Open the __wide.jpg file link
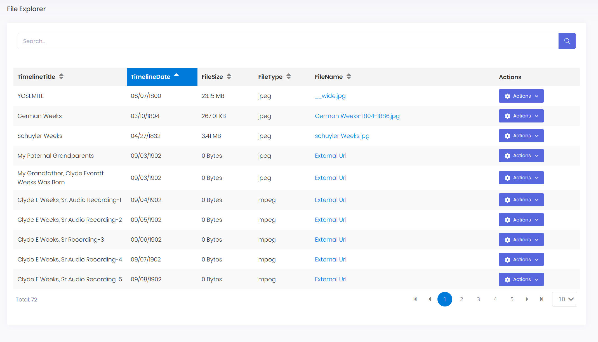This screenshot has height=342, width=598. click(x=330, y=96)
